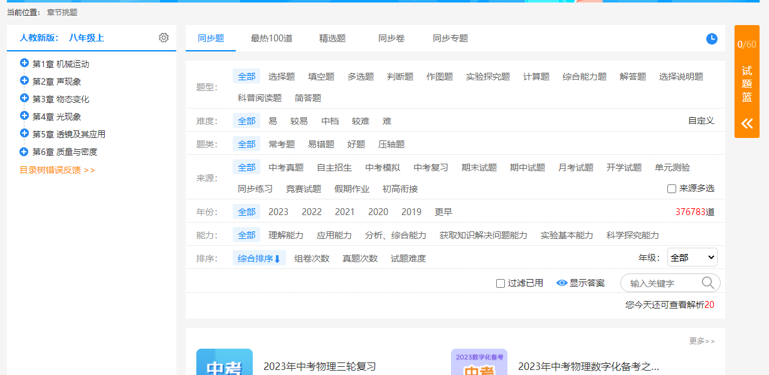Click the 综合排序 sort option with arrow
The width and height of the screenshot is (769, 375).
[259, 258]
